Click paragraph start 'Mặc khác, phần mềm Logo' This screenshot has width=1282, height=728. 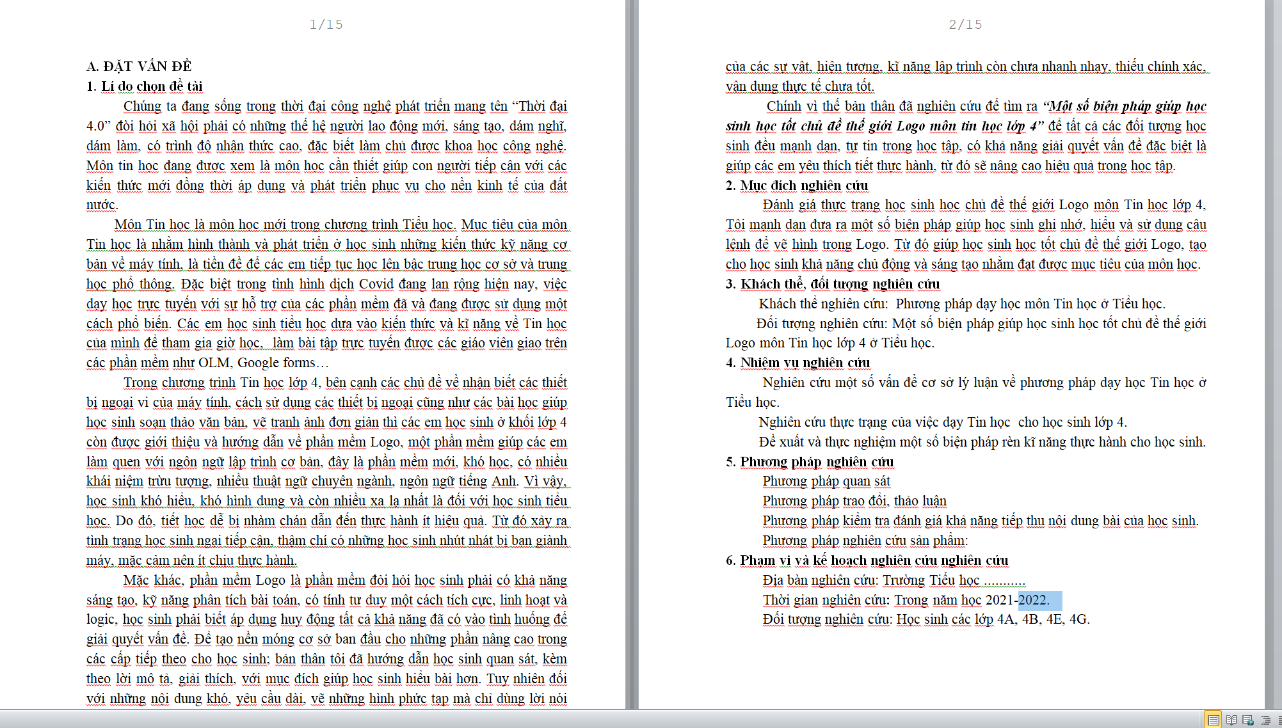pyautogui.click(x=204, y=580)
